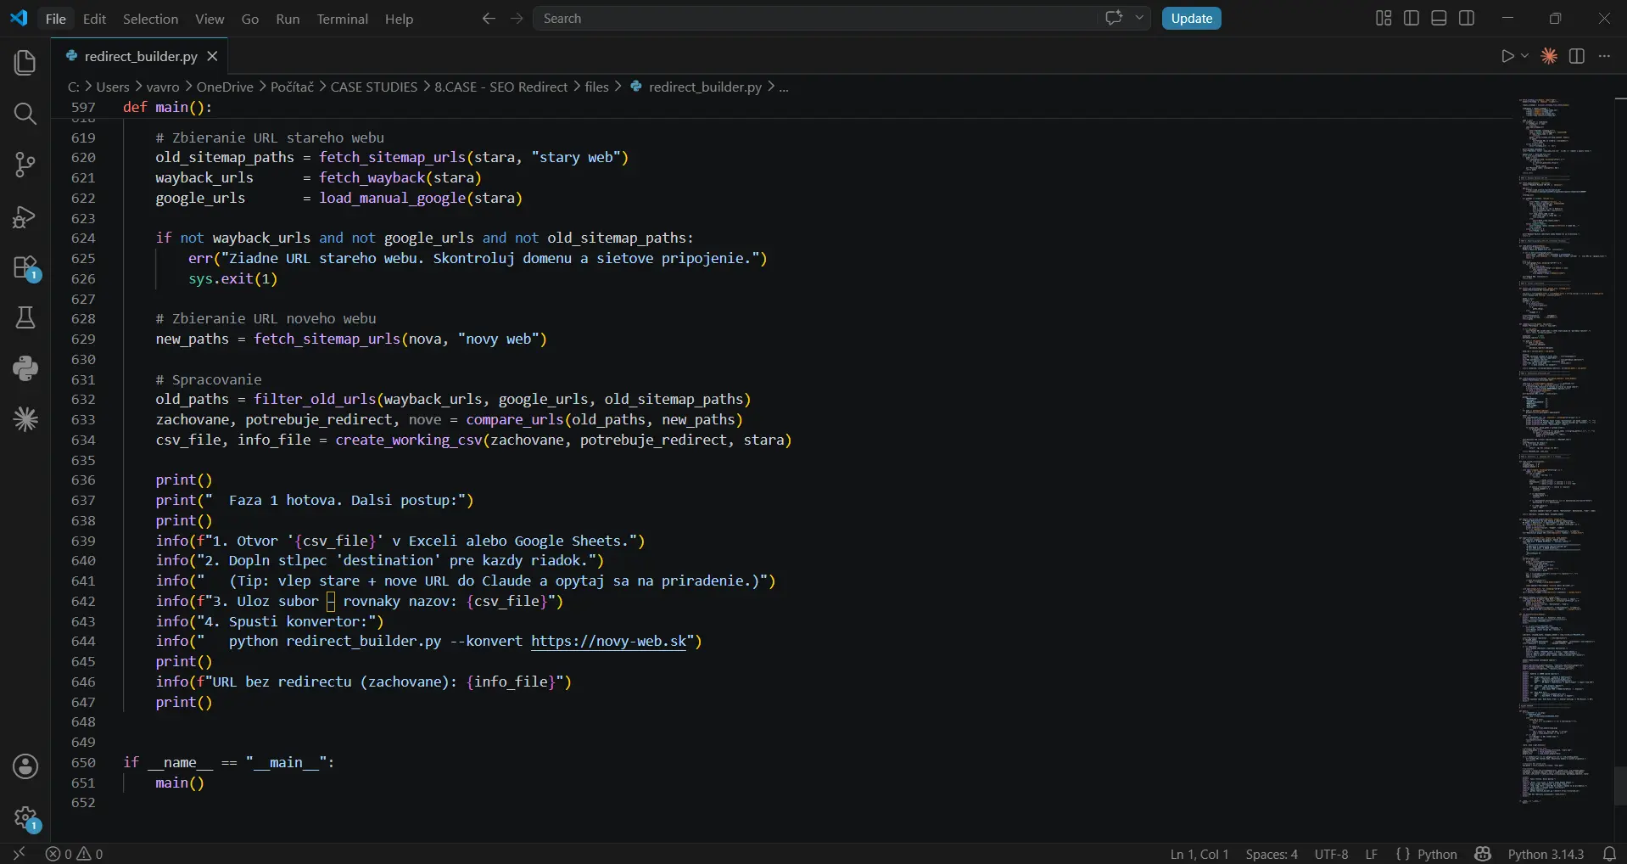Open the editor More Actions ellipsis
1627x864 pixels.
coord(1604,56)
